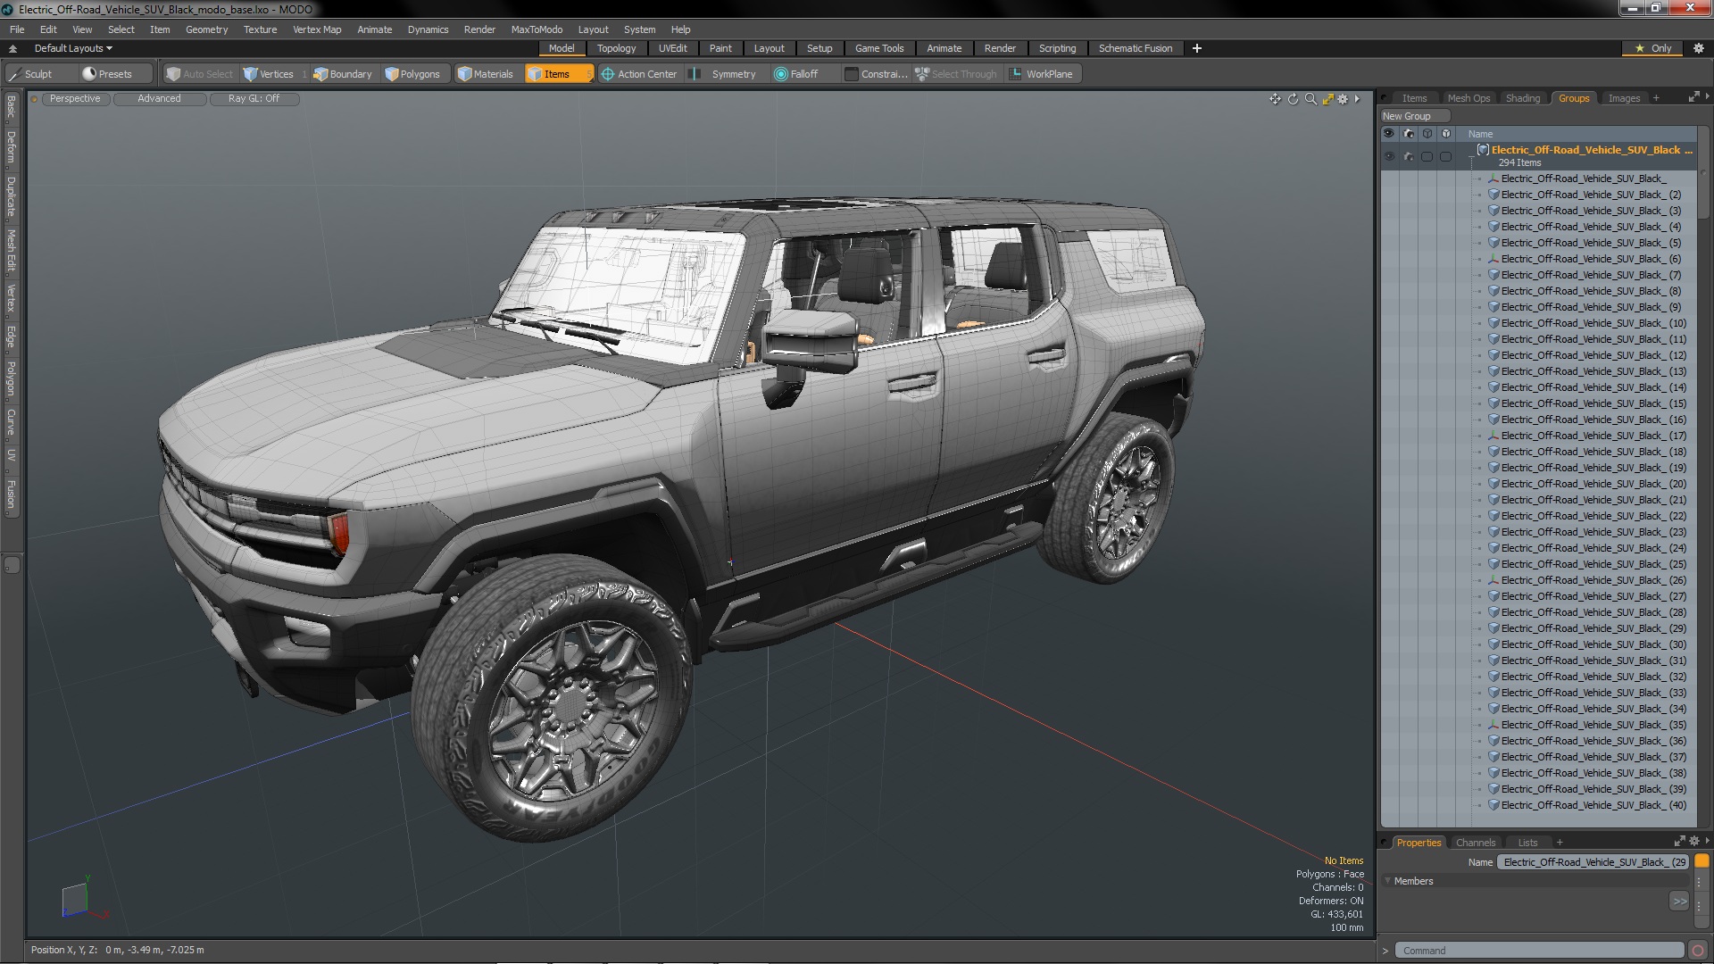Switch to the UVEdit layout tab
Screen dimensions: 1714x964
[672, 48]
